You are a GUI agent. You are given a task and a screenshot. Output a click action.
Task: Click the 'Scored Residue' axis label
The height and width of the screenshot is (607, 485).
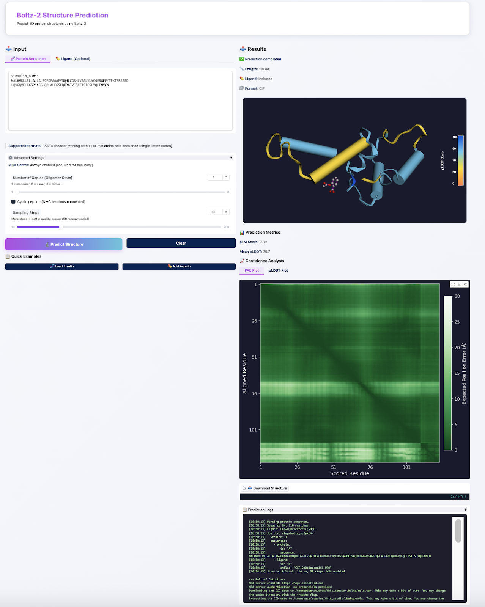pyautogui.click(x=350, y=473)
